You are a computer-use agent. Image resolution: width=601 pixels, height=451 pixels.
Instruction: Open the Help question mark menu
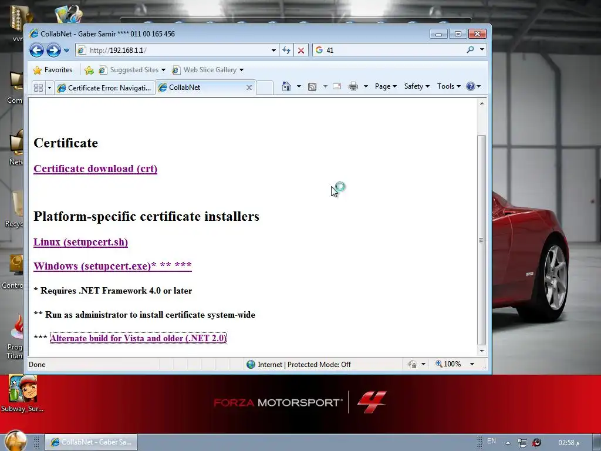click(x=474, y=86)
